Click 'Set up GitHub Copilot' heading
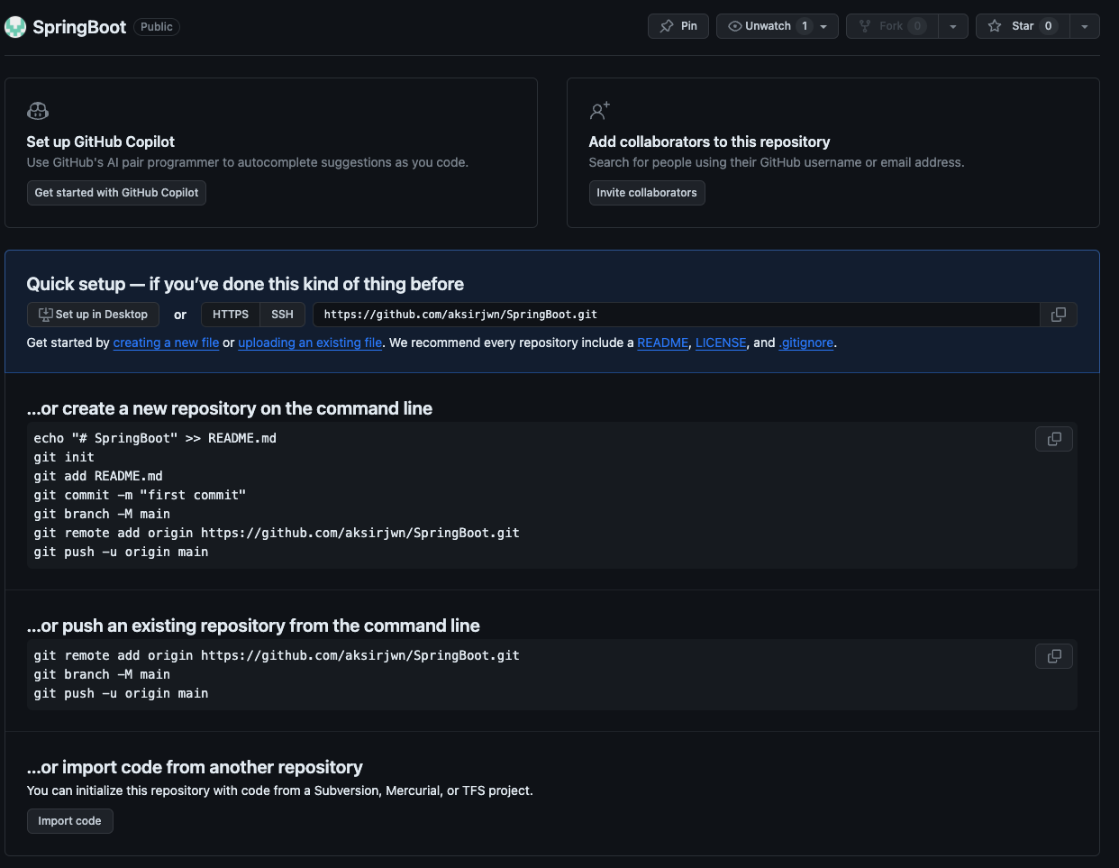Image resolution: width=1119 pixels, height=868 pixels. tap(101, 142)
